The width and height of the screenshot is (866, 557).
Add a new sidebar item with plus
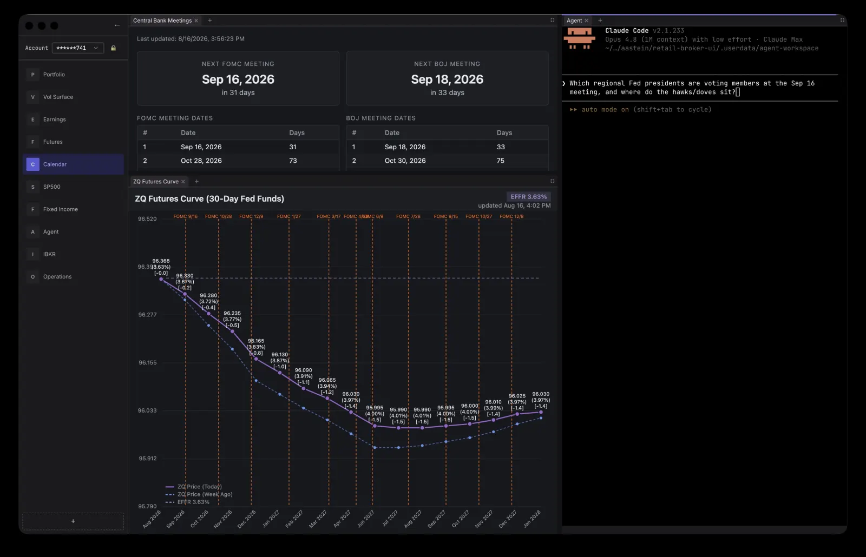[73, 521]
